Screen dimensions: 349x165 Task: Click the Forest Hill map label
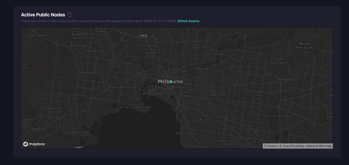point(260,93)
